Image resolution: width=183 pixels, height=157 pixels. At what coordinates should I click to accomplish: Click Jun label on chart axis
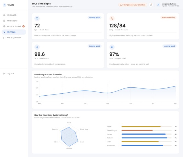point(130,104)
